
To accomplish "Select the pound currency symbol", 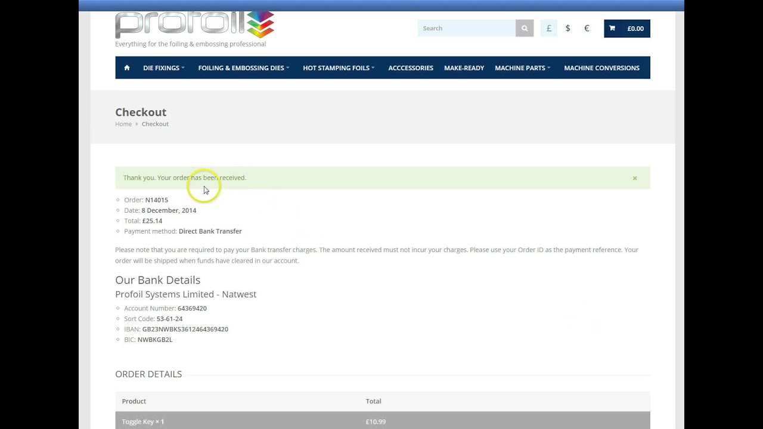I will pos(549,28).
